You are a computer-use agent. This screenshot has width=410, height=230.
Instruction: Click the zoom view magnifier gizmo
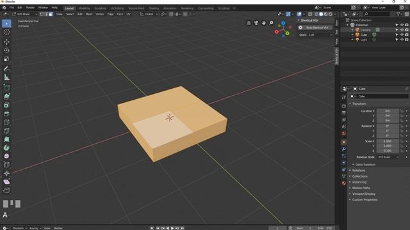[271, 23]
